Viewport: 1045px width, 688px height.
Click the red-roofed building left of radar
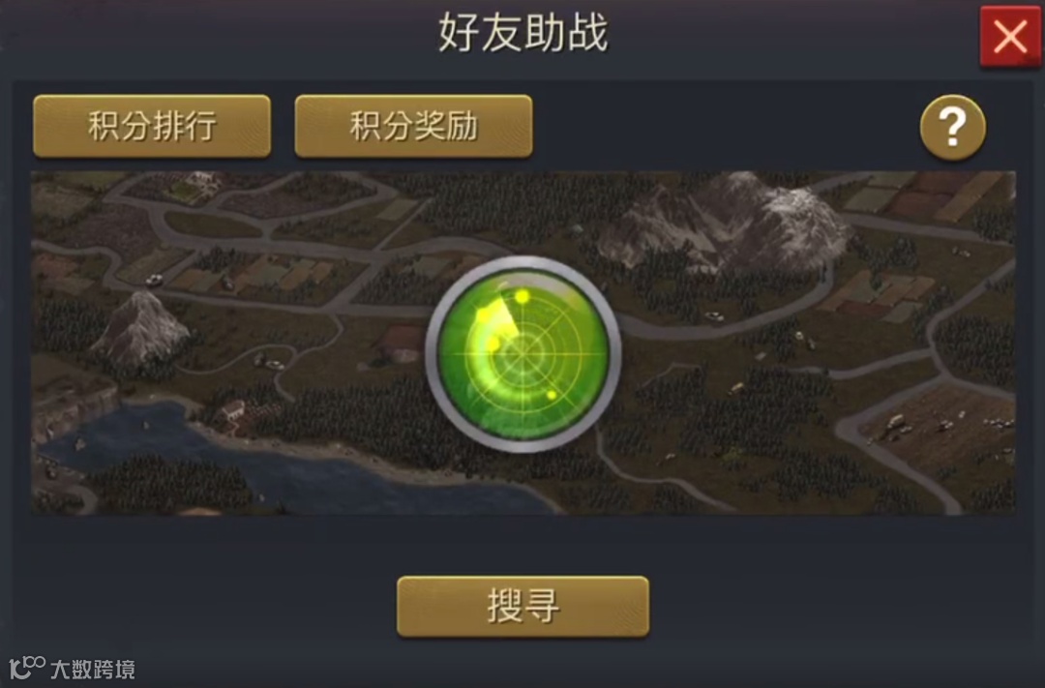(402, 342)
